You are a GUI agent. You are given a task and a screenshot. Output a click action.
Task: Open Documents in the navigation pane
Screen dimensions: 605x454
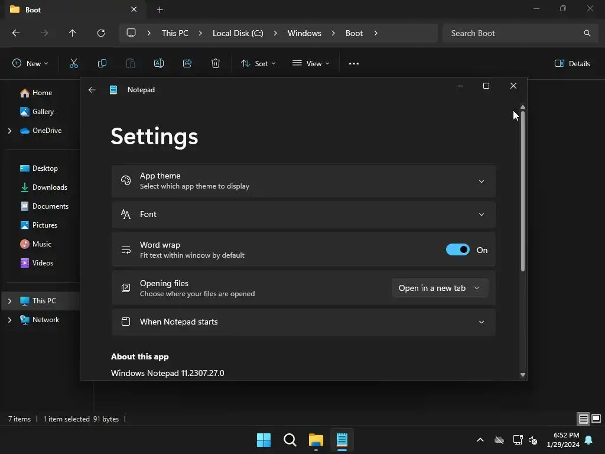(50, 206)
